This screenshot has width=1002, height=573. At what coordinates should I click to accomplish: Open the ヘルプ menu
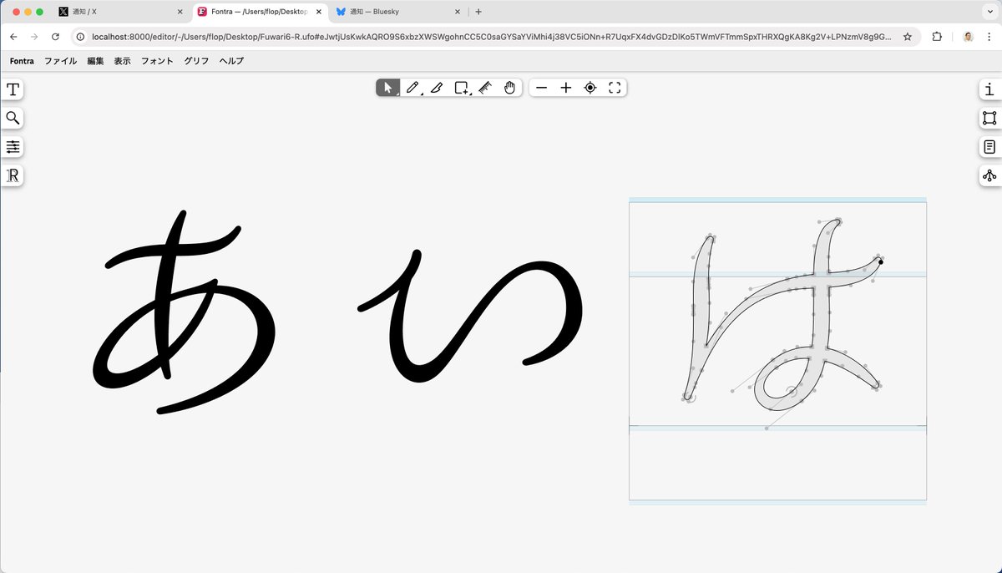pos(231,61)
